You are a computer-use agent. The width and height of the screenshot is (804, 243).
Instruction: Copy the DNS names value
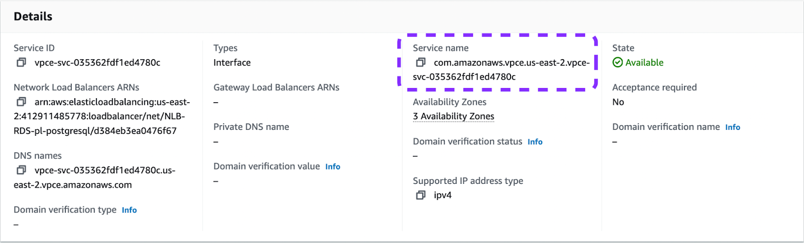coord(21,170)
